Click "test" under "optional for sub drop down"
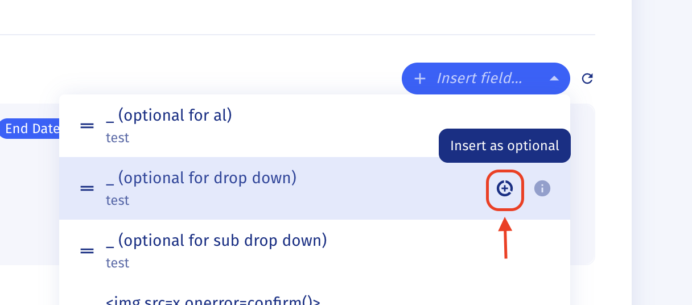Viewport: 692px width, 305px height. click(x=117, y=263)
